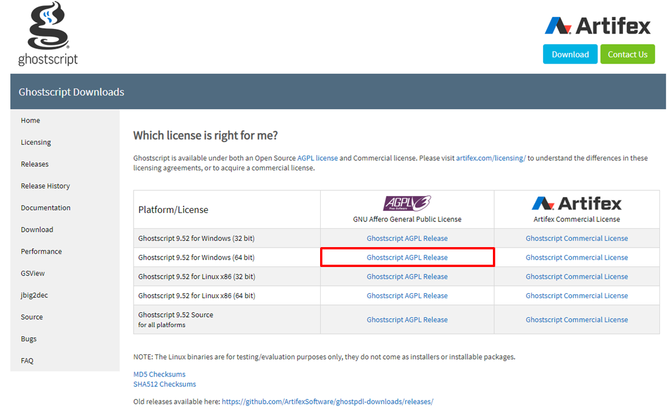
Task: Download AGPL Release for 9.52 Source
Action: pyautogui.click(x=406, y=319)
